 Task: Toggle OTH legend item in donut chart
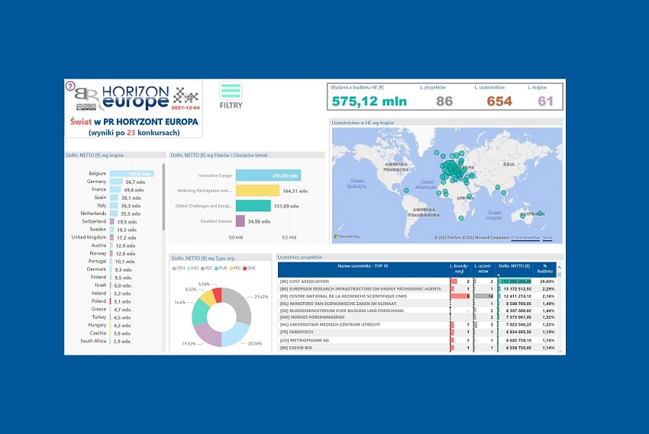180,268
